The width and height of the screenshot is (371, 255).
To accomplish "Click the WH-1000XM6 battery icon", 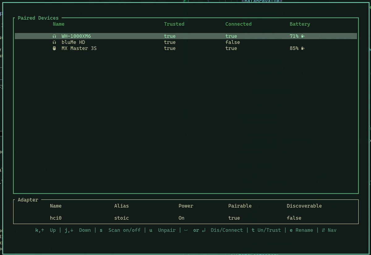I will pos(303,36).
